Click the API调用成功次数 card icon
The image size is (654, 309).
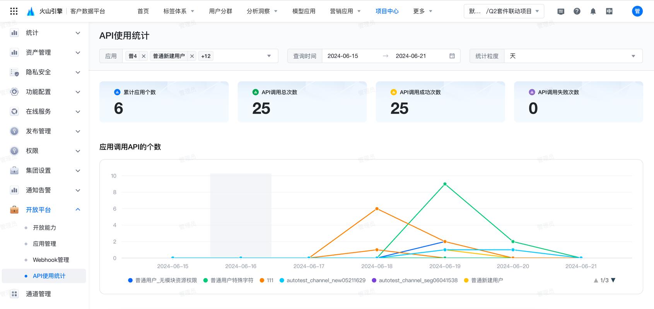[x=394, y=92]
